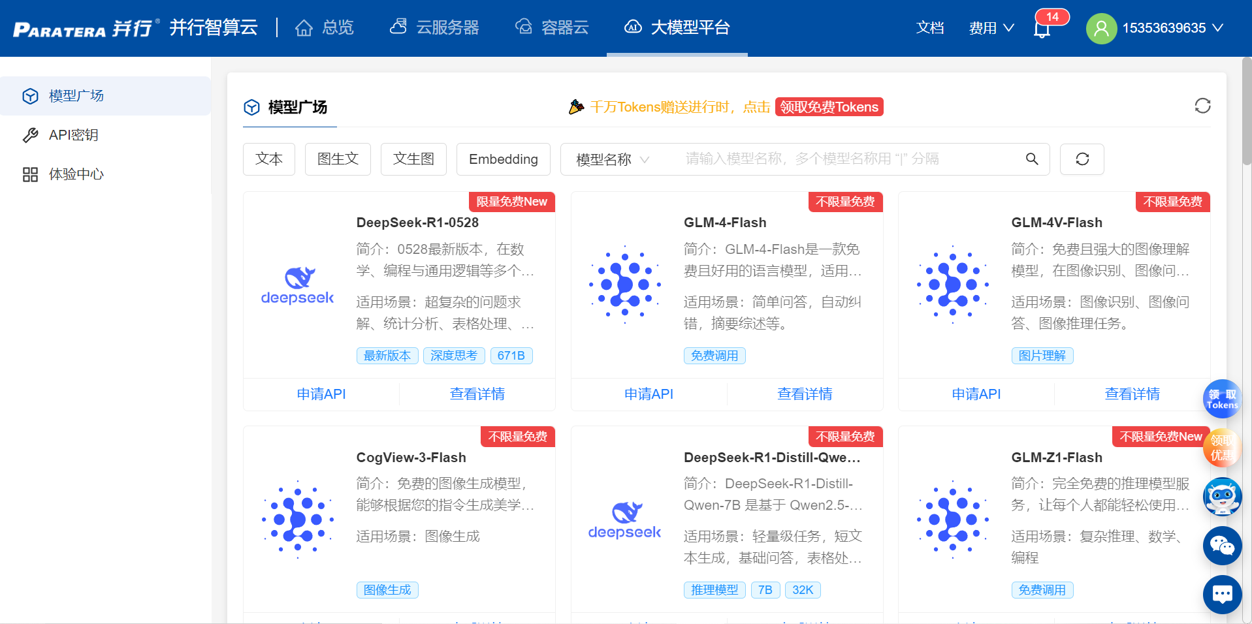
Task: Select 大模型平台 in top navigation
Action: coord(677,28)
